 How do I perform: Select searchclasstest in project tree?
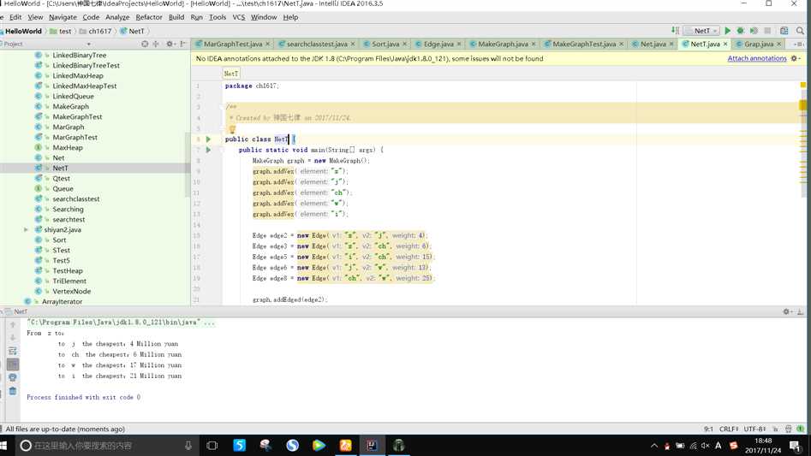click(x=76, y=198)
